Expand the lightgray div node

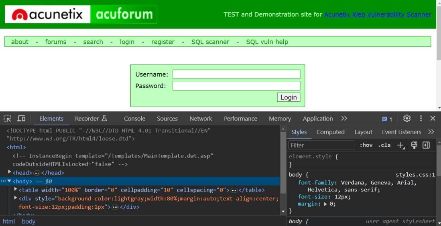[x=16, y=198]
